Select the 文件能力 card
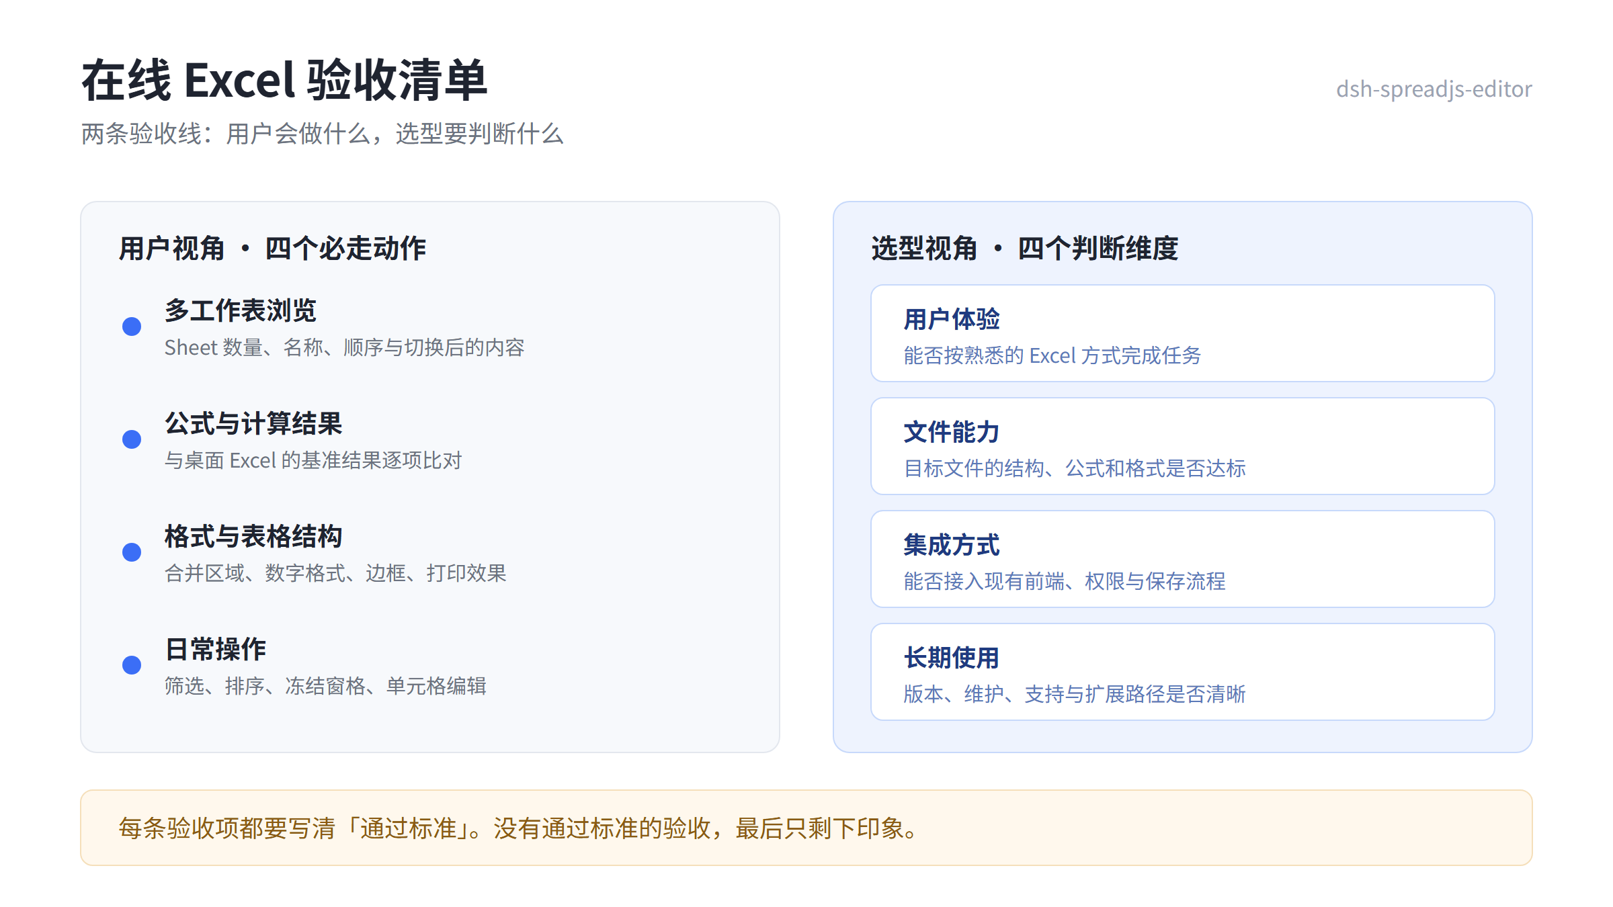Screen dimensions: 1613x907 [x=1183, y=446]
